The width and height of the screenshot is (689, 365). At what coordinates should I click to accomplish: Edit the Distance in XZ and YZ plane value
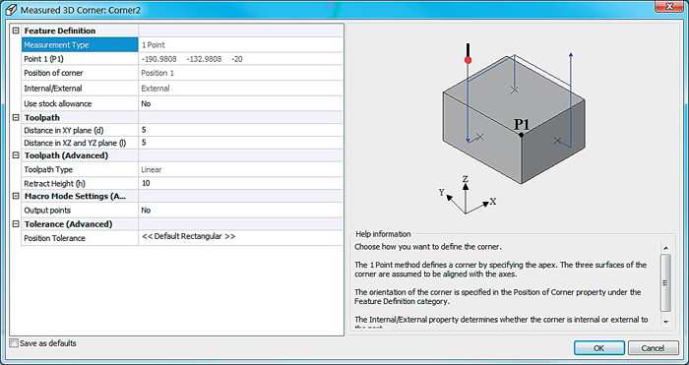tap(240, 143)
